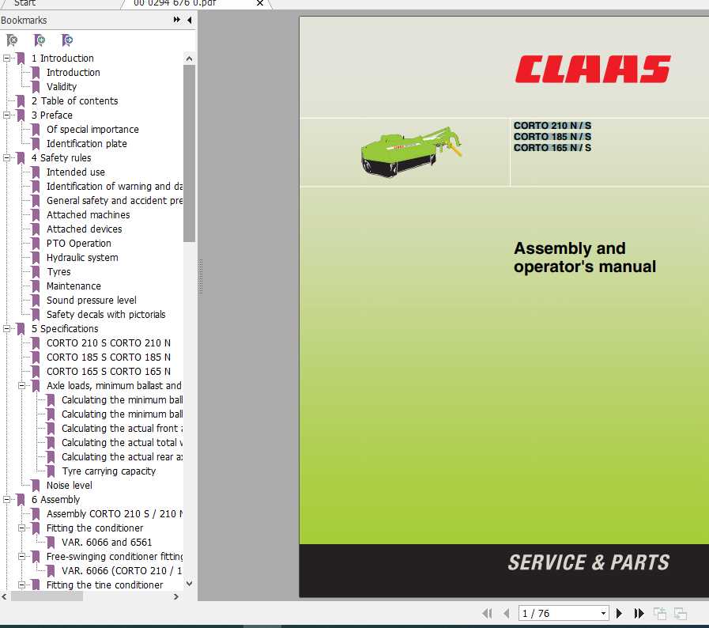709x628 pixels.
Task: Click inside the page number input field
Action: 553,613
